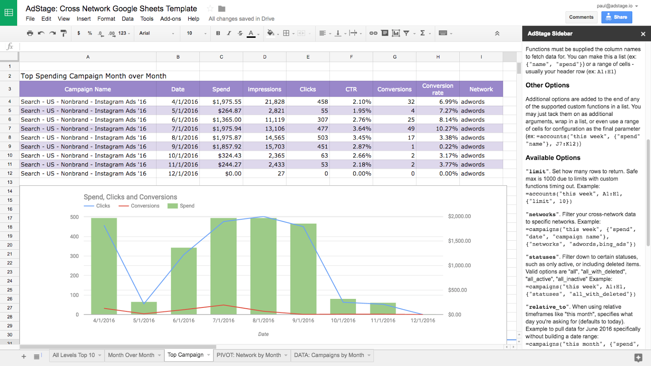This screenshot has width=651, height=366.
Task: Click the print icon in toolbar
Action: (x=30, y=33)
